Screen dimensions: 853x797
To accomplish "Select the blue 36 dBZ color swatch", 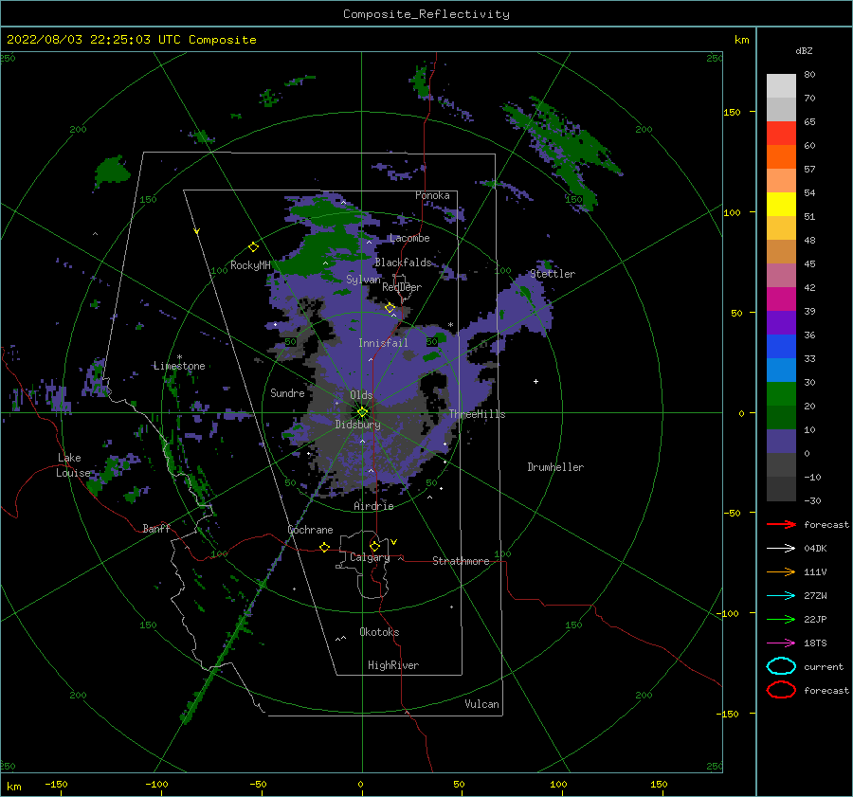I will coord(781,346).
